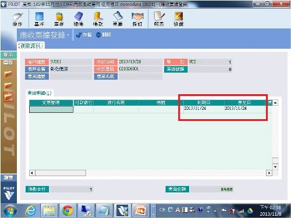Click the network signal tray icon
The height and width of the screenshot is (218, 291).
242,210
